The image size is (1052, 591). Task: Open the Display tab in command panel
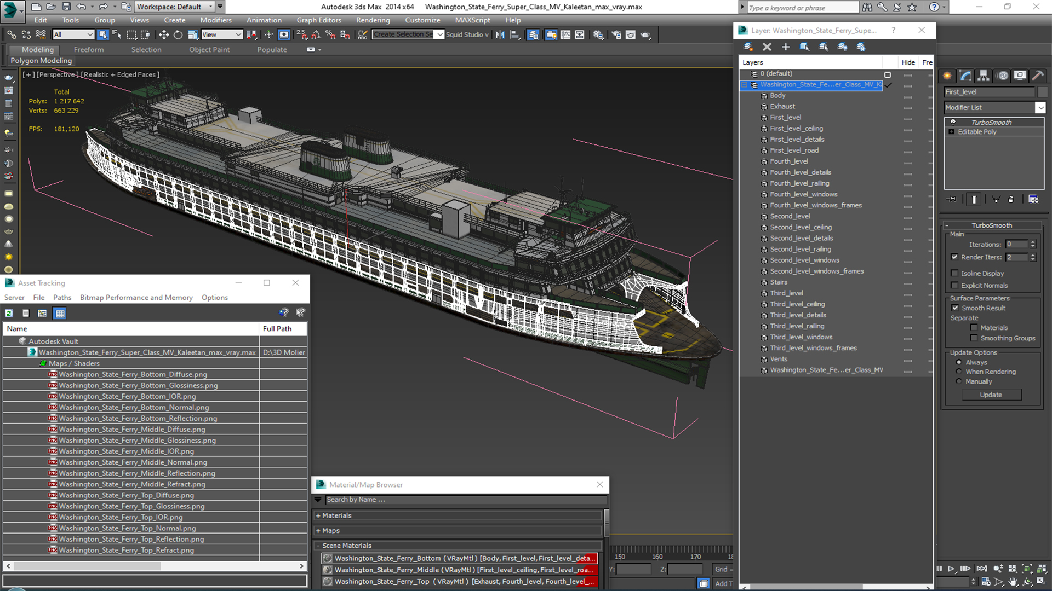(x=1020, y=76)
